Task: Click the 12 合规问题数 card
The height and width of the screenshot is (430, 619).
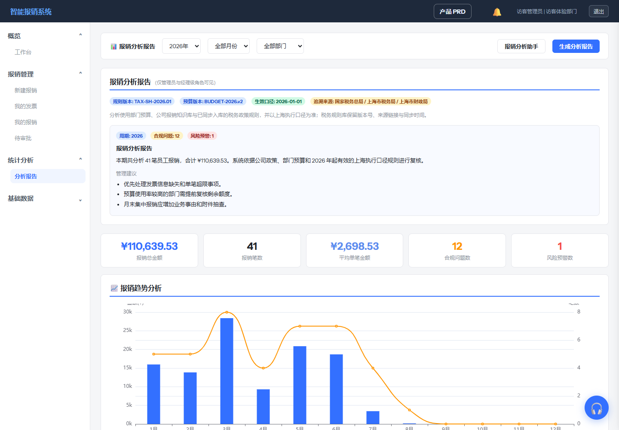Action: (x=457, y=250)
